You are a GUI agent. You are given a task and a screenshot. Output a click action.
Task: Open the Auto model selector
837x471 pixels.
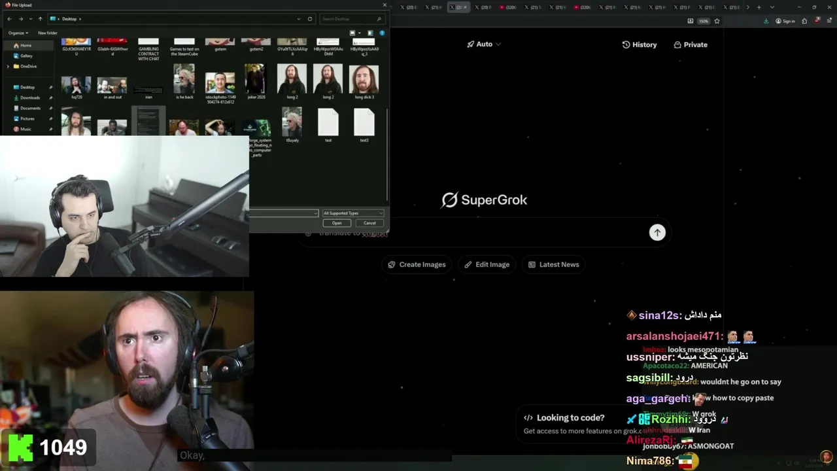[x=484, y=44]
